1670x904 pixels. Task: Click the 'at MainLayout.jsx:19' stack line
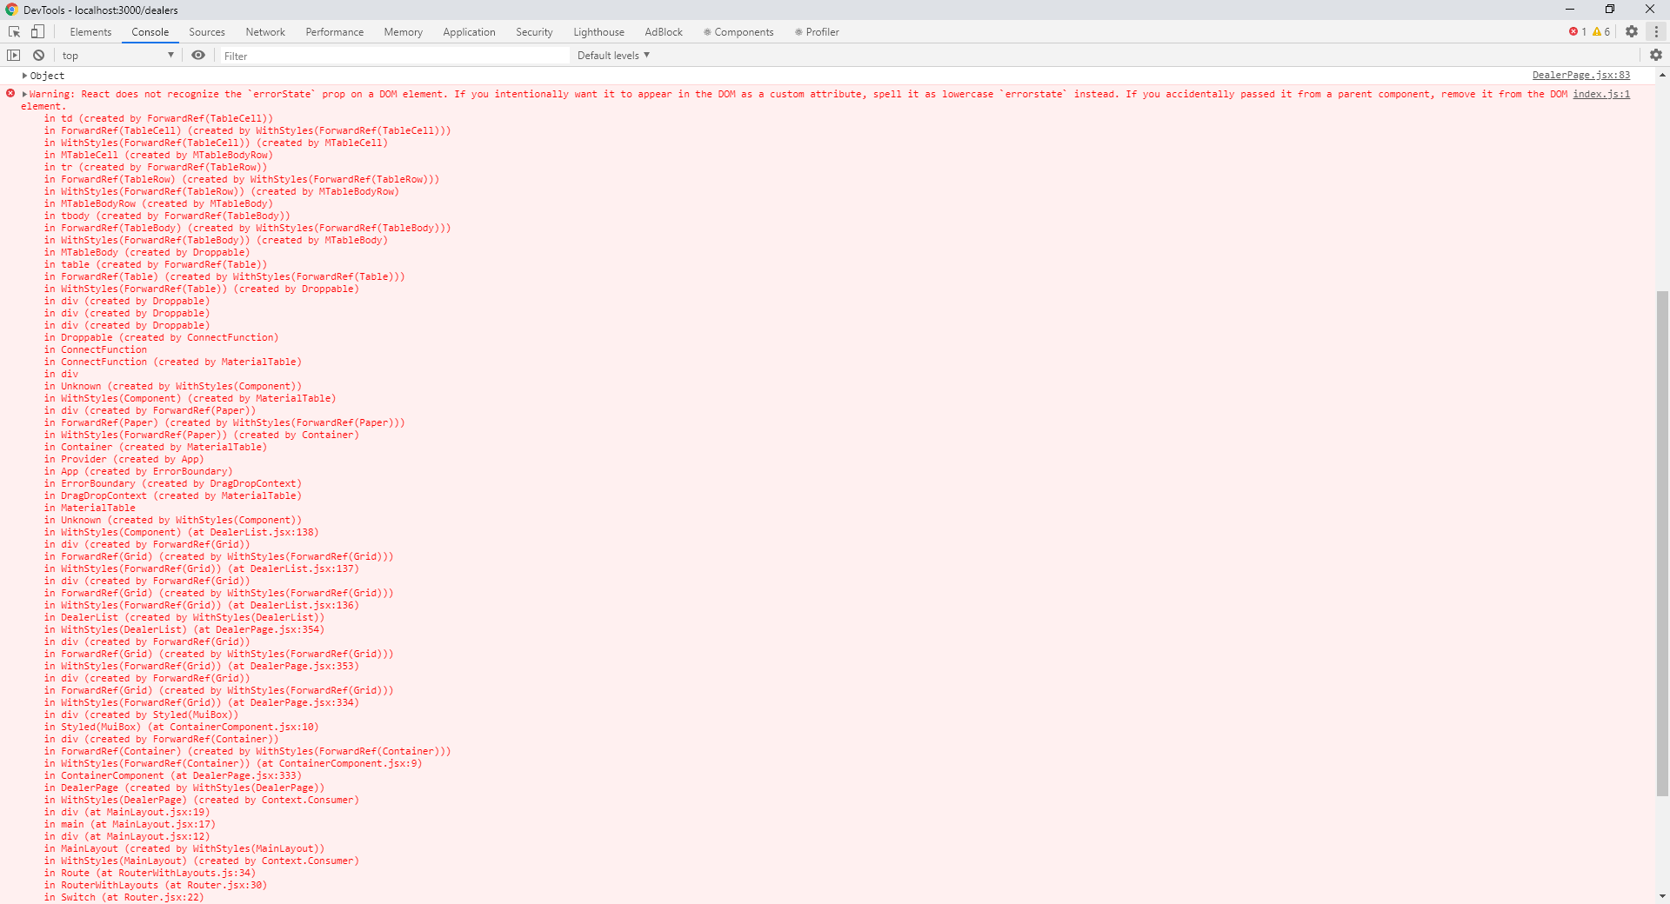[127, 812]
